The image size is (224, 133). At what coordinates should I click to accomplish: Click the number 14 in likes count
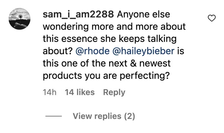coord(69,92)
